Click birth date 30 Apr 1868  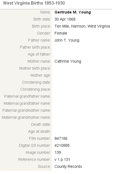(65, 19)
